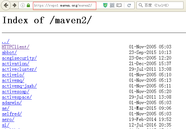
Task: Open the acegisecurity/ directory link
Action: (x=19, y=58)
